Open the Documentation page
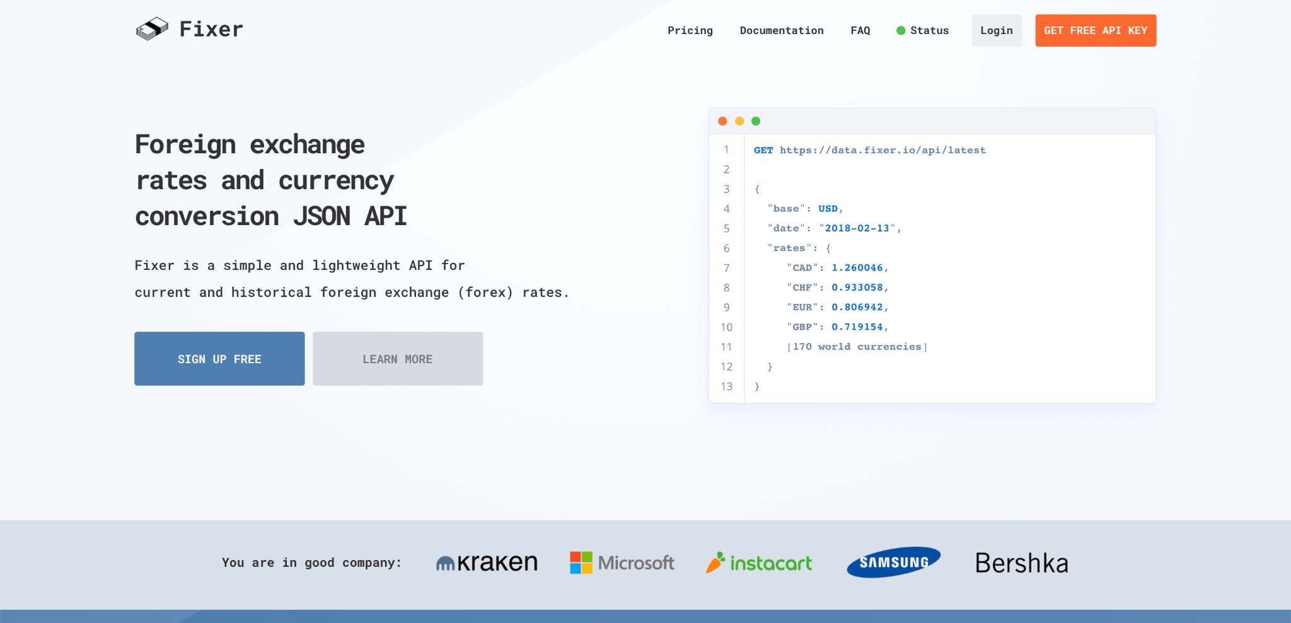The height and width of the screenshot is (623, 1291). point(782,30)
